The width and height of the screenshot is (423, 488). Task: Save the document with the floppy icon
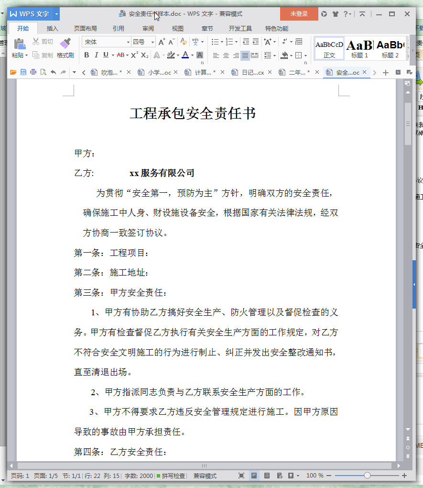(x=23, y=73)
